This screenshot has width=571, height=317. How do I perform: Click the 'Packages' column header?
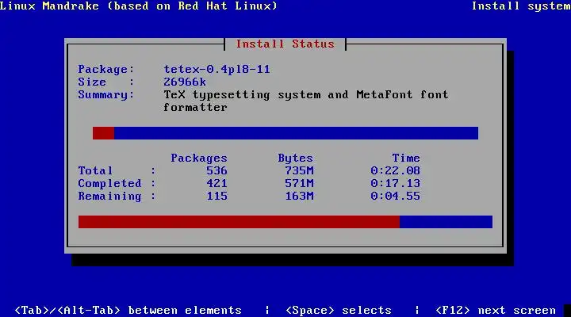pos(199,158)
